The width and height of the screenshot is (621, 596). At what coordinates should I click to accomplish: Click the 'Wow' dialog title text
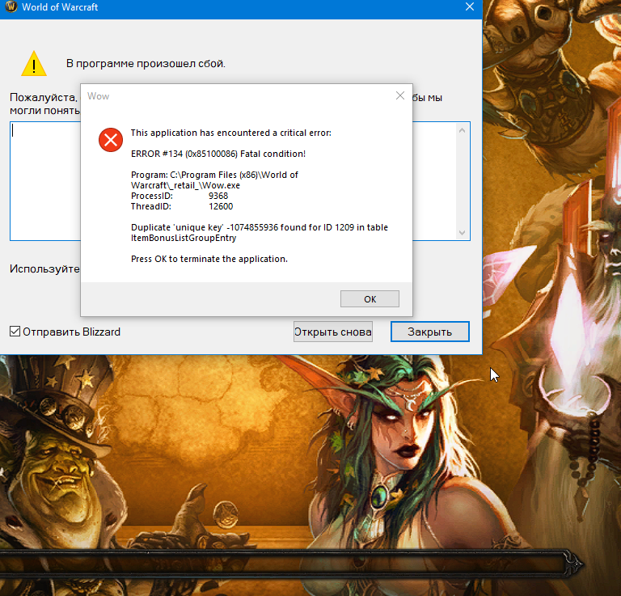98,96
